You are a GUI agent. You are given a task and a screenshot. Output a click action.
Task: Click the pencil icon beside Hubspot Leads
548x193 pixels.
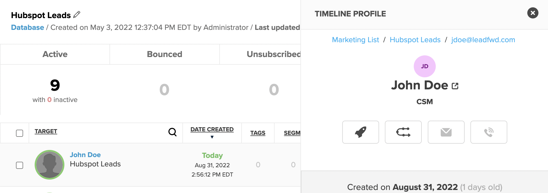[77, 15]
